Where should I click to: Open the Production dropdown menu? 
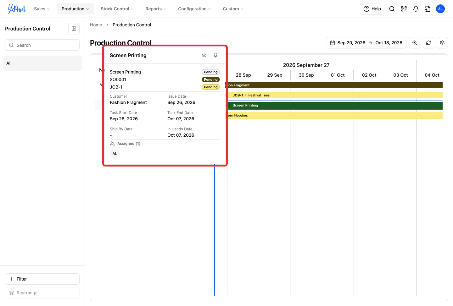pos(75,9)
